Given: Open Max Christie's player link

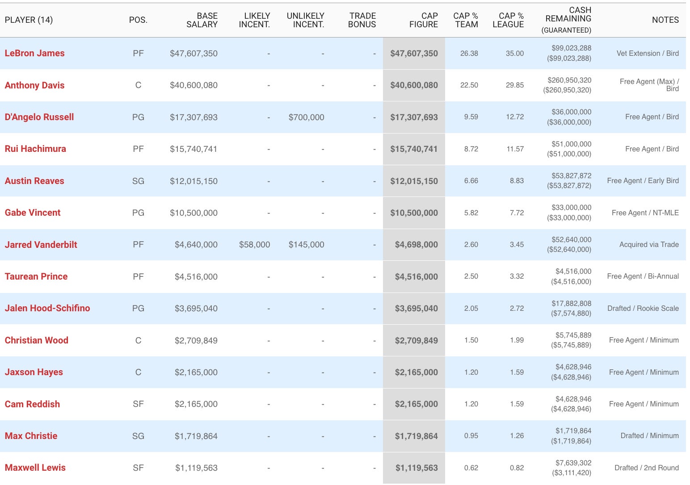Looking at the screenshot, I should [x=31, y=436].
